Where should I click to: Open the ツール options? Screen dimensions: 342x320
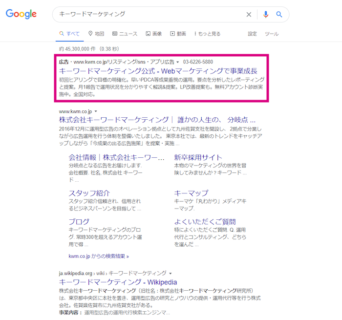272,34
